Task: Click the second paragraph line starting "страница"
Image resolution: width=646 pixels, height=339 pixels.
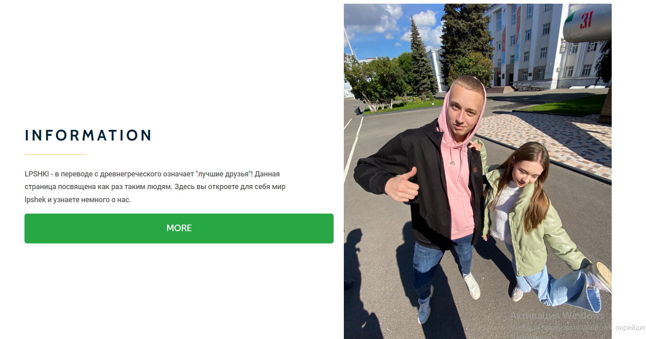Action: [x=155, y=187]
